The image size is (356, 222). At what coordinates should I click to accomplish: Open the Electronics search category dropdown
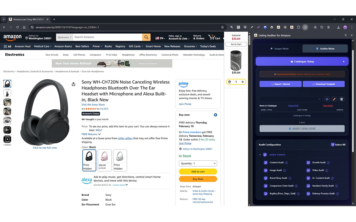(65, 37)
